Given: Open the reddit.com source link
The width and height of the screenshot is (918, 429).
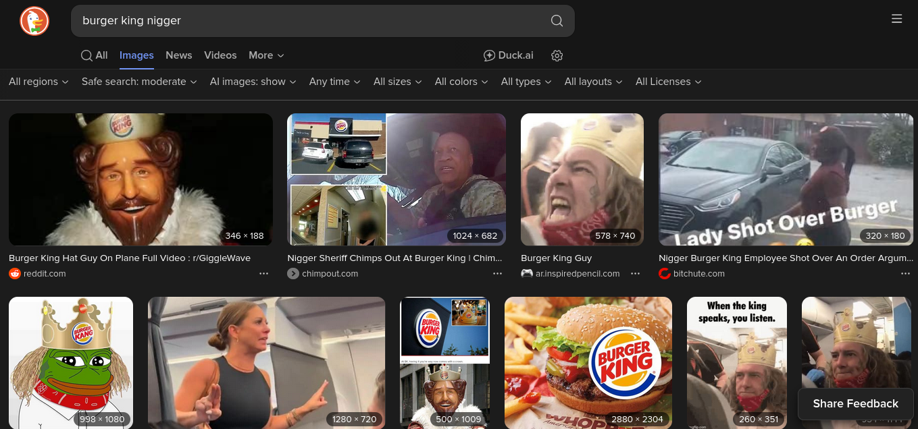Looking at the screenshot, I should [45, 274].
